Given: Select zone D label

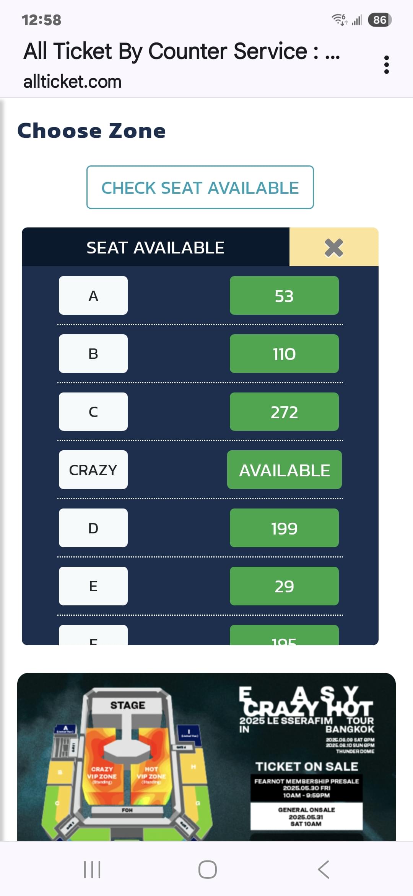Looking at the screenshot, I should pos(93,528).
